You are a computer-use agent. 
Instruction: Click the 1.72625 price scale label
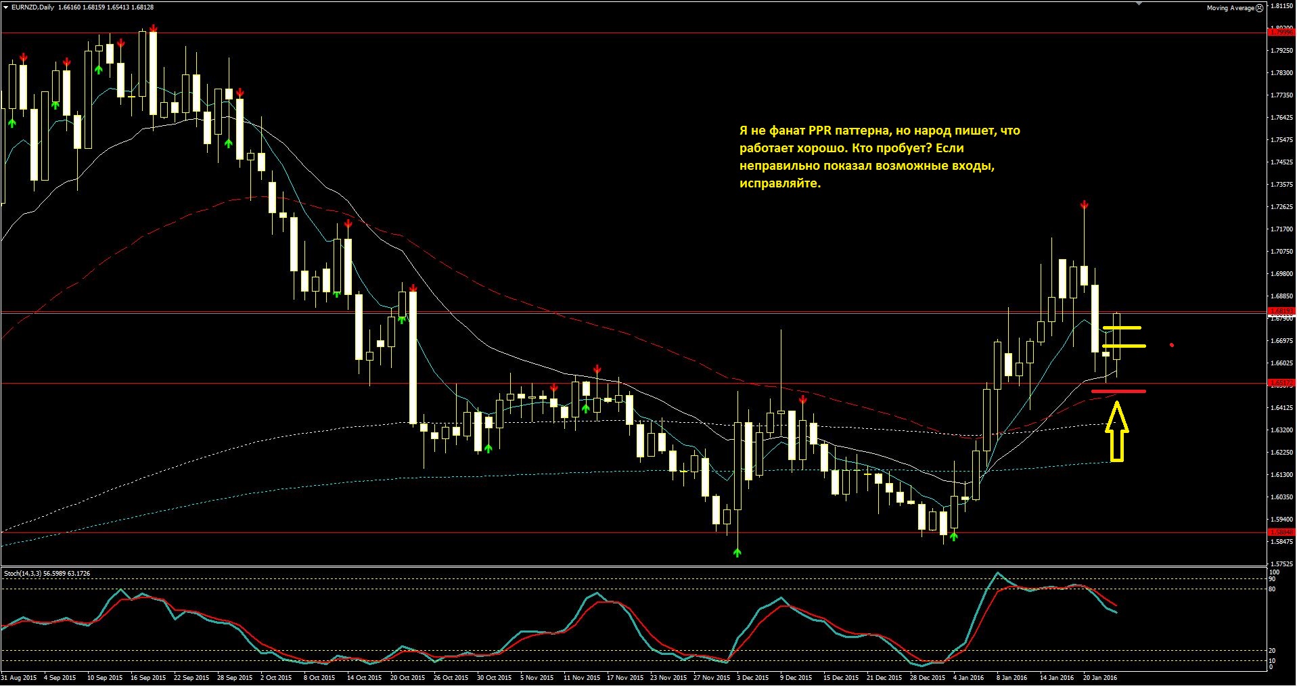[x=1283, y=207]
